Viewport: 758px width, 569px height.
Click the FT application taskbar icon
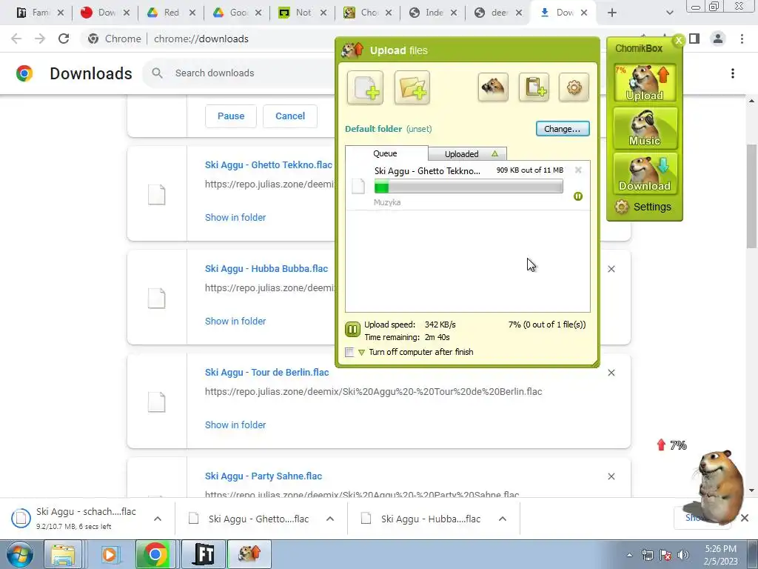coord(204,554)
